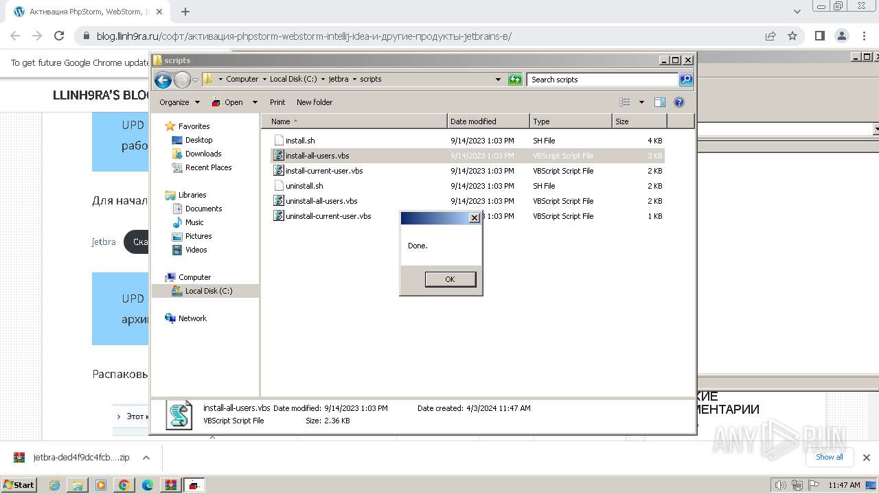This screenshot has height=494, width=879.
Task: Open Chrome from the taskbar
Action: [124, 485]
